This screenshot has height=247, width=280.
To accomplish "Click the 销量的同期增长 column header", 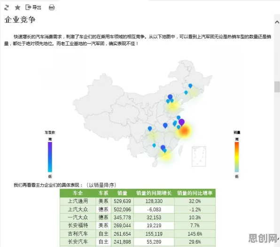I will [154, 193].
